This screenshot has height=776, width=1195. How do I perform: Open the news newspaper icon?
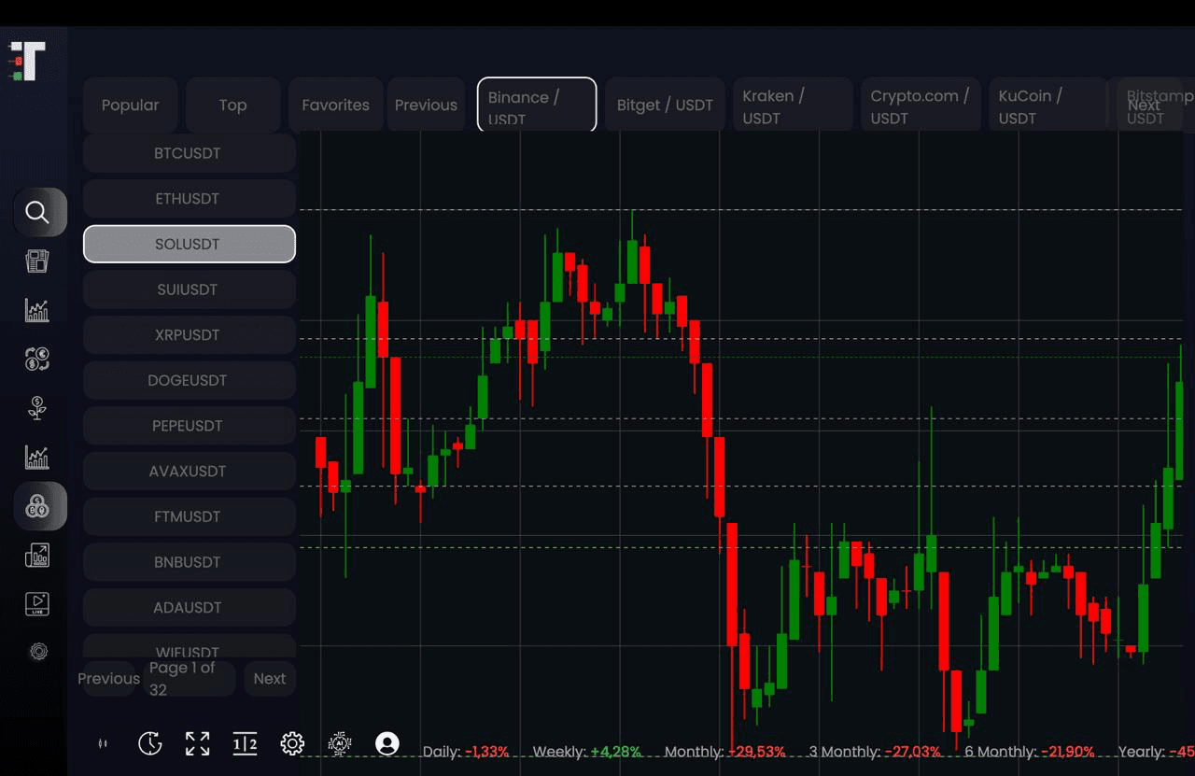[37, 261]
